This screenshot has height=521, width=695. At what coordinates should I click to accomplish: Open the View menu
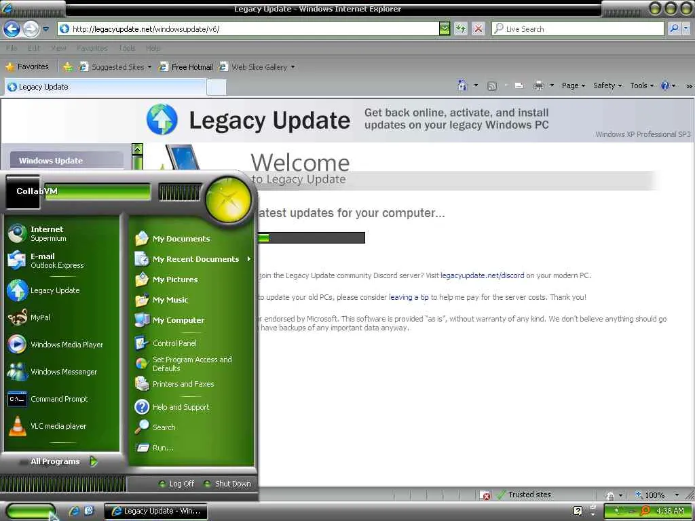tap(58, 48)
